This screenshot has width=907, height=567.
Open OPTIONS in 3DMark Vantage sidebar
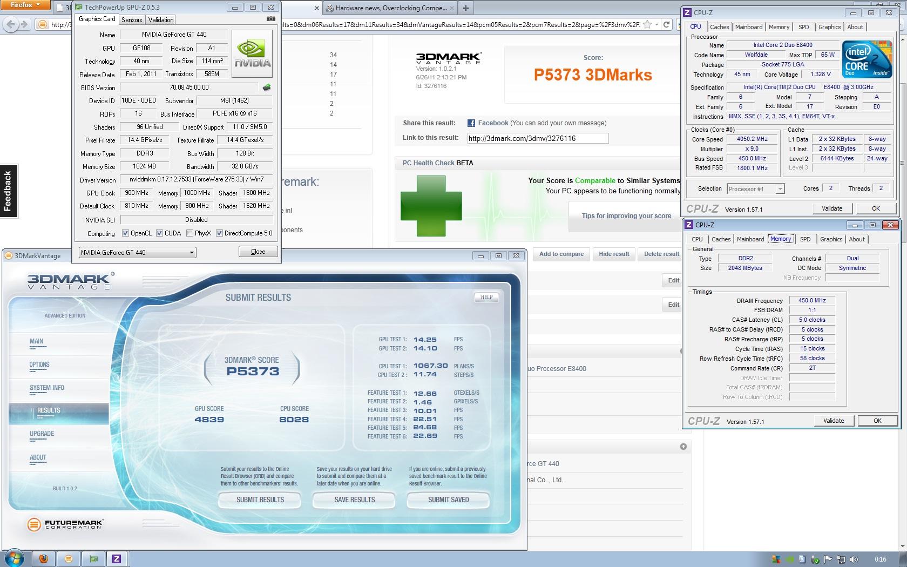click(x=39, y=364)
